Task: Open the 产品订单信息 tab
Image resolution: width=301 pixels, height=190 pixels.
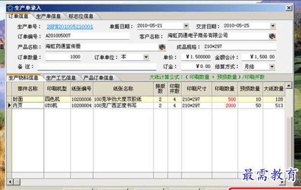Action: point(98,78)
